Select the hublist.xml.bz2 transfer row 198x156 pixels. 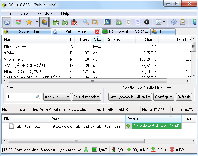tap(99, 126)
